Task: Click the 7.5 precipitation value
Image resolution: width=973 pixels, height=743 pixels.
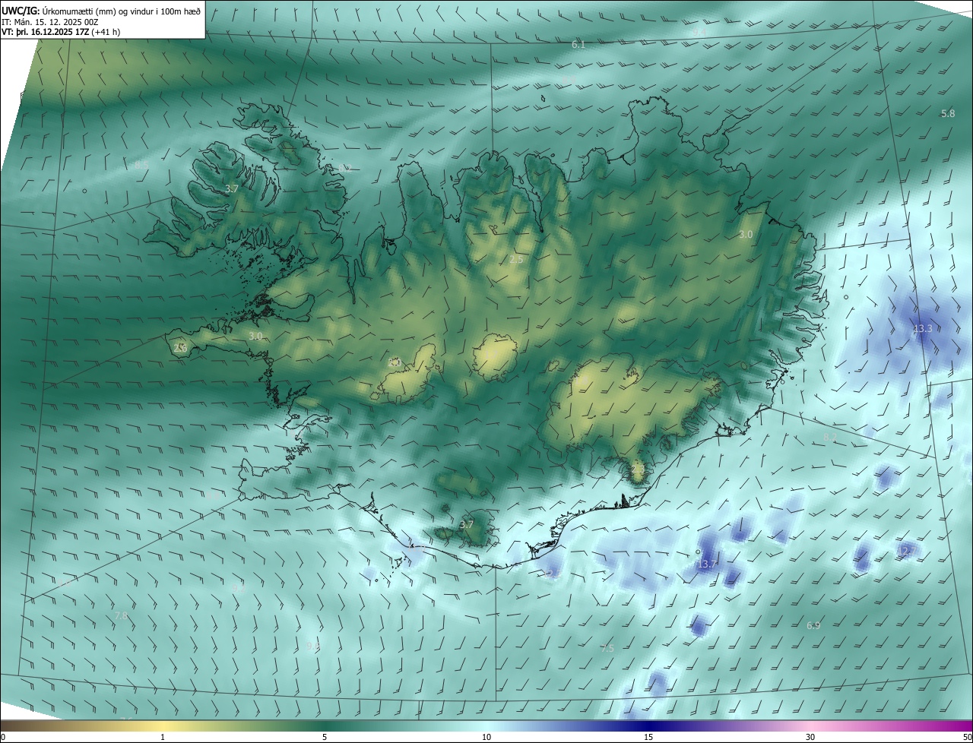Action: pos(607,648)
